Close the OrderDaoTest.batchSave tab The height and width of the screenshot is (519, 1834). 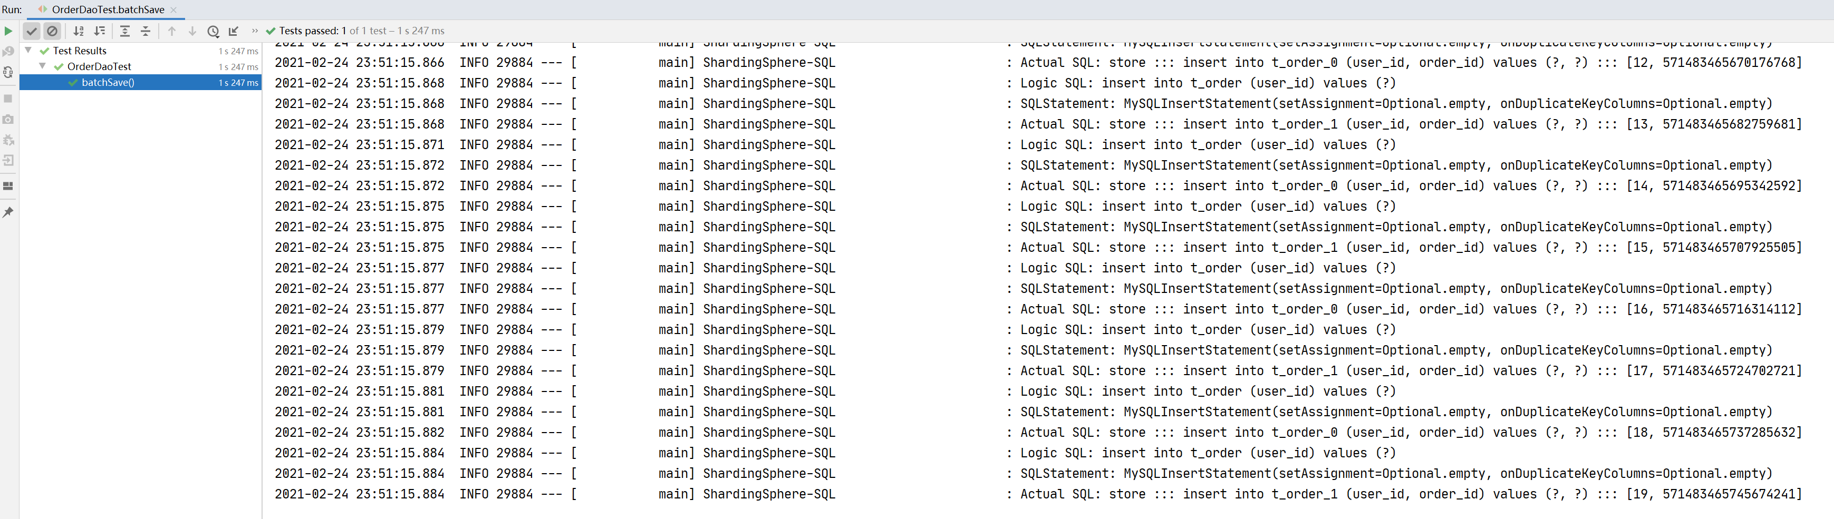[x=173, y=10]
